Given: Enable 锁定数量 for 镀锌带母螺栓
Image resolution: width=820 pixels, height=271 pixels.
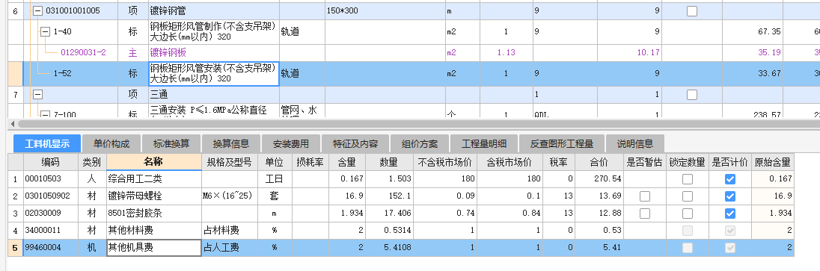Looking at the screenshot, I should 687,196.
